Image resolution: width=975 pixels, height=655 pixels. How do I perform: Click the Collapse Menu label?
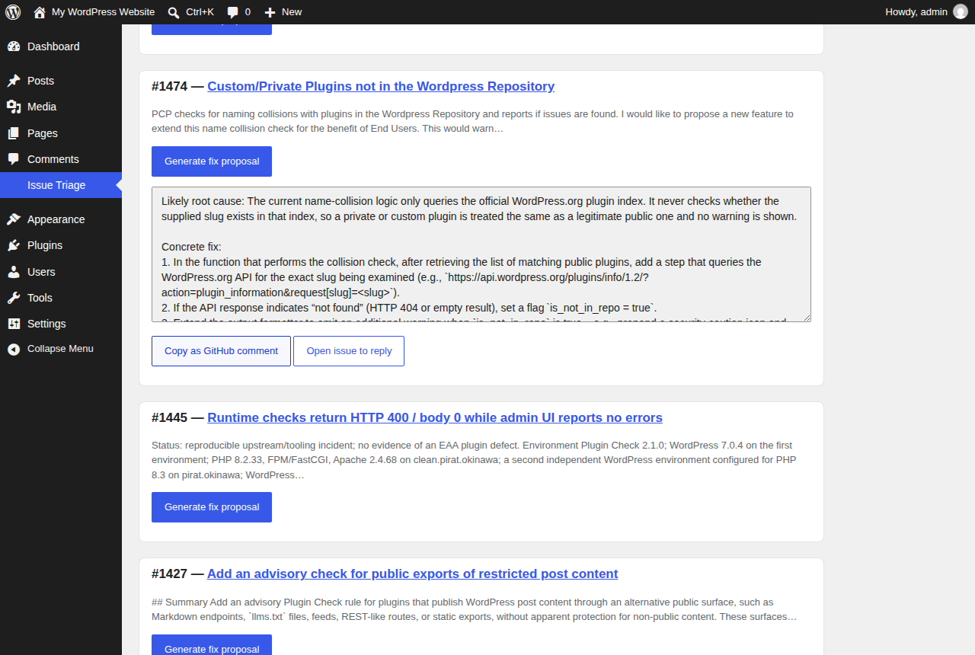click(x=60, y=349)
